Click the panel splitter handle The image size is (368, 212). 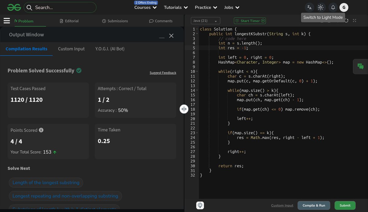tap(184, 109)
